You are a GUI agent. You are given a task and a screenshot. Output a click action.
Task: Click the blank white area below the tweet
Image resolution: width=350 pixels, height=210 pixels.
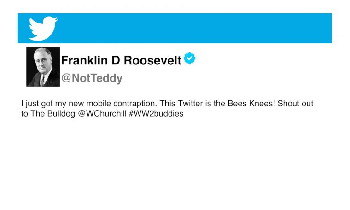pyautogui.click(x=175, y=166)
